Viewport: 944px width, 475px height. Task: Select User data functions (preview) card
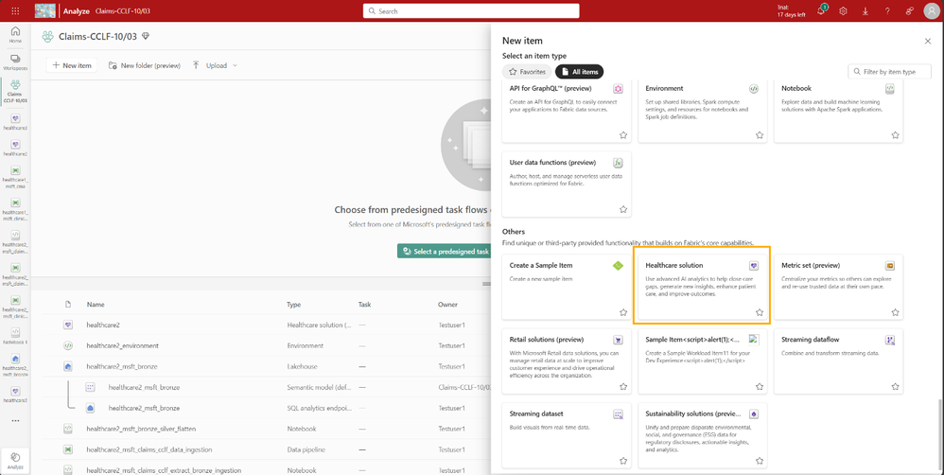(x=567, y=185)
